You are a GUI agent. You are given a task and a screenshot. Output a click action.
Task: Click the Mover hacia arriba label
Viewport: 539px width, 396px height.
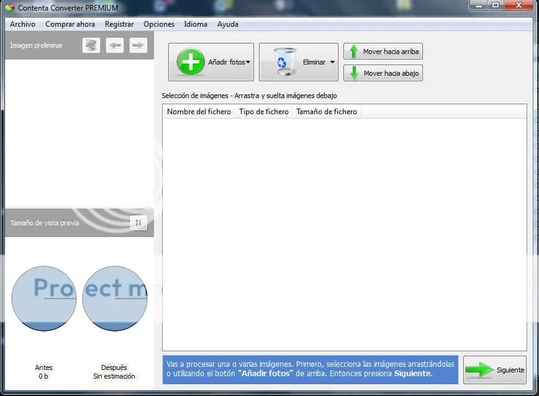tap(391, 52)
